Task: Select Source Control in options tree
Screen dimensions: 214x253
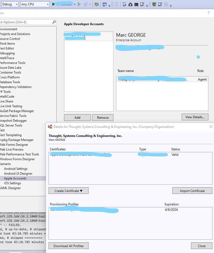Action: [x=10, y=39]
